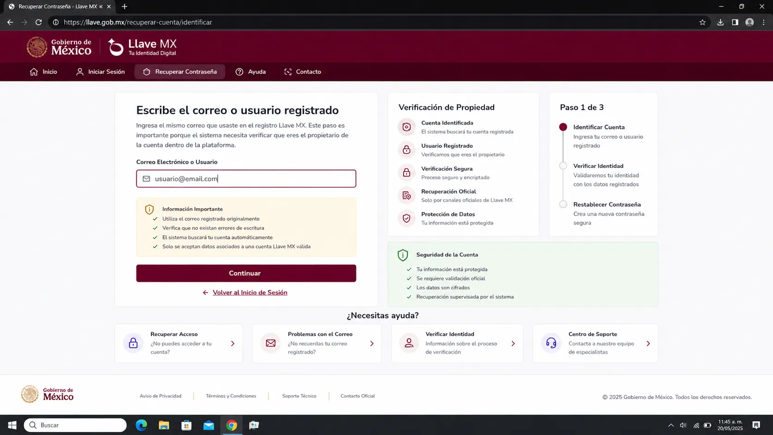Click the green shield icon by Seguridad de la Cuenta
Screen dimensions: 773x435
[x=403, y=255]
